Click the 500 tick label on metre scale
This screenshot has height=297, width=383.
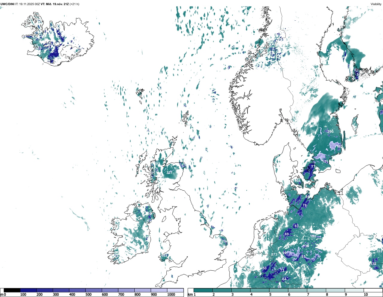click(x=89, y=295)
